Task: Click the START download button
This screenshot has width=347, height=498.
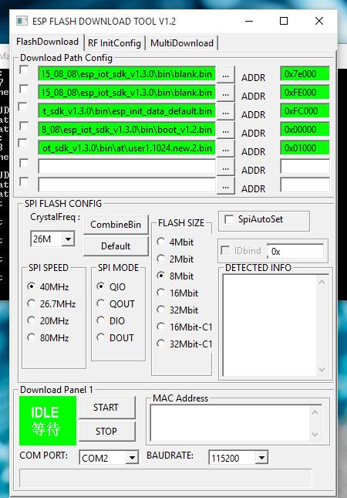Action: 107,408
